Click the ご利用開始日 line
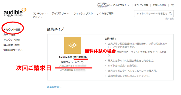 (x=73, y=70)
